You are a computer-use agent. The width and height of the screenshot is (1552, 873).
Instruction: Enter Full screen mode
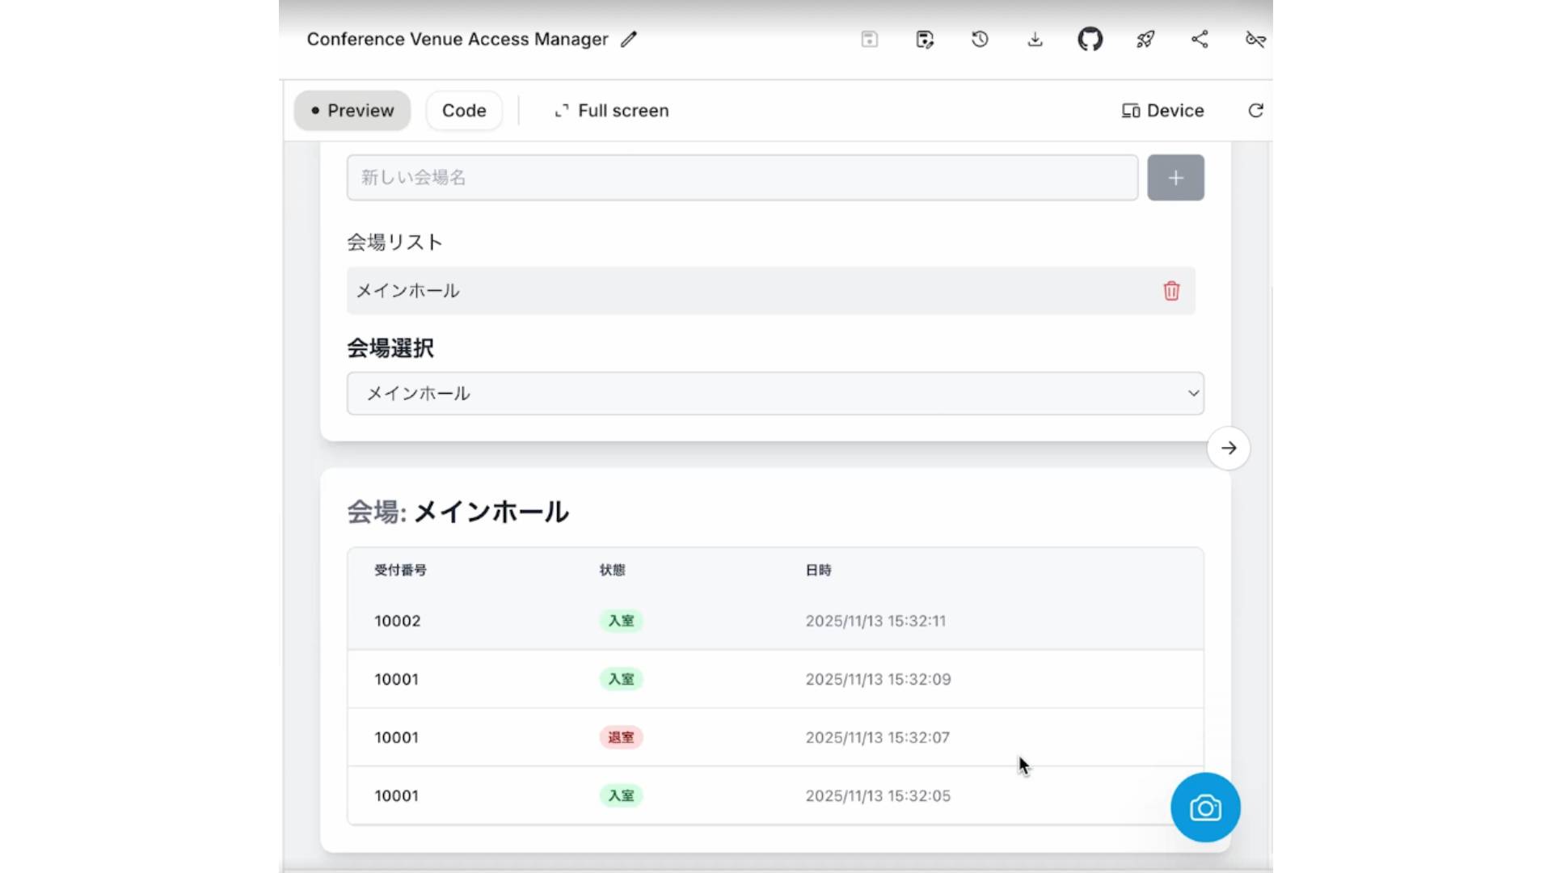(x=612, y=111)
